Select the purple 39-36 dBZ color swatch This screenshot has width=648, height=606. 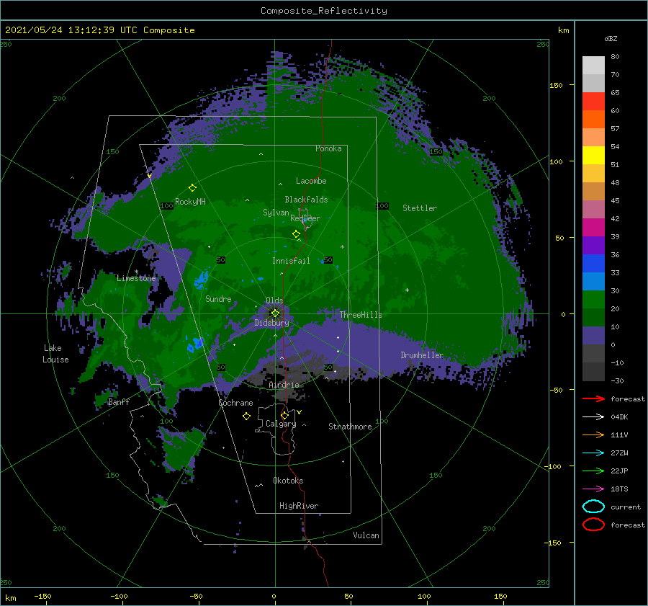(593, 246)
